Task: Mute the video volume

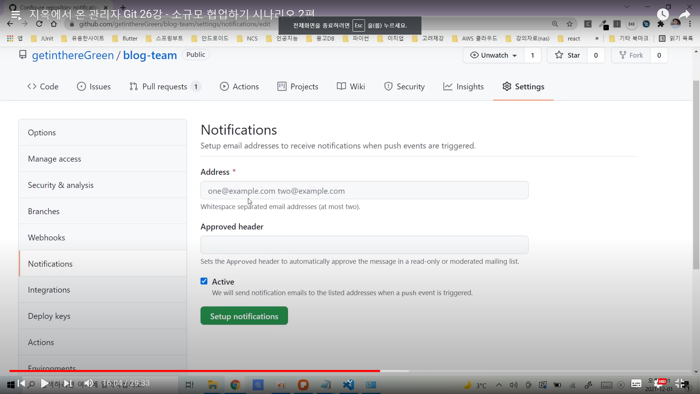Action: click(89, 383)
